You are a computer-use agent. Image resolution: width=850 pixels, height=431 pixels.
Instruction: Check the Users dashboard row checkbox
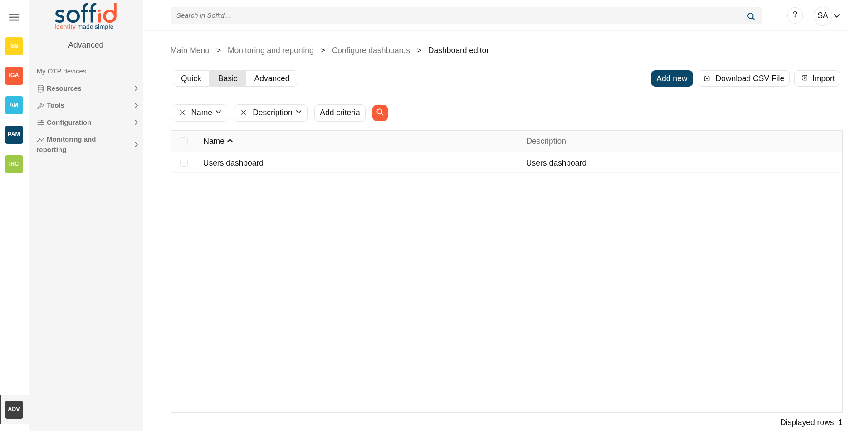point(184,162)
